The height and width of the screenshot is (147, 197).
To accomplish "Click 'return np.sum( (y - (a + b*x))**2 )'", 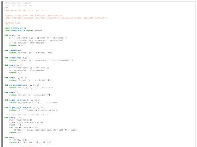I will click(30, 80).
